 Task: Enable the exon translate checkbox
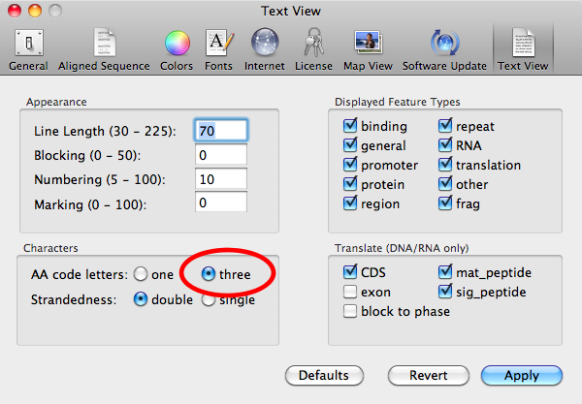click(x=350, y=292)
